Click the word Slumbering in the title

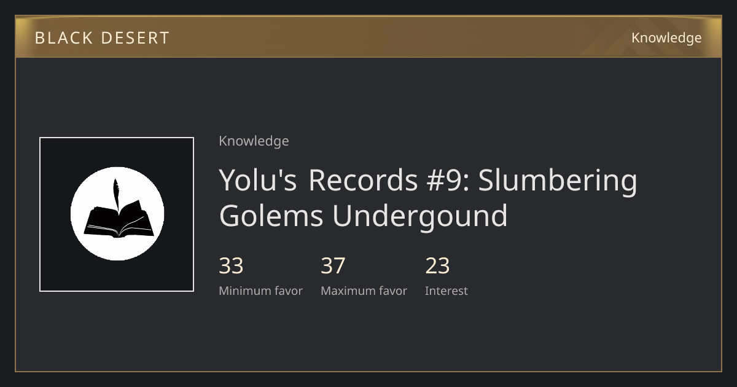pos(558,181)
